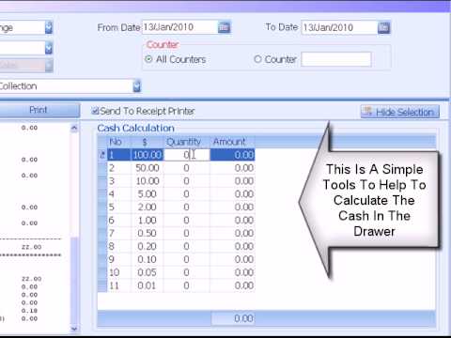Open the From Date calendar picker icon
The height and width of the screenshot is (338, 451).
coord(224,27)
